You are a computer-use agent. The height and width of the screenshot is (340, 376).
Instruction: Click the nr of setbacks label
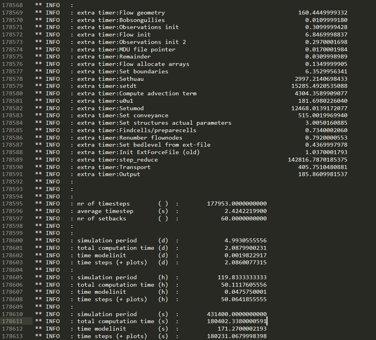coord(101,218)
